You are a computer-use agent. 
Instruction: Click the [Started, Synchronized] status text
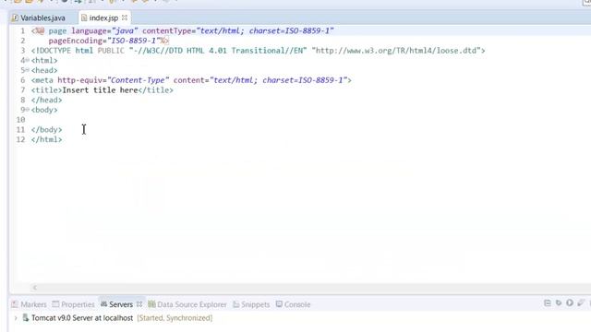point(175,318)
